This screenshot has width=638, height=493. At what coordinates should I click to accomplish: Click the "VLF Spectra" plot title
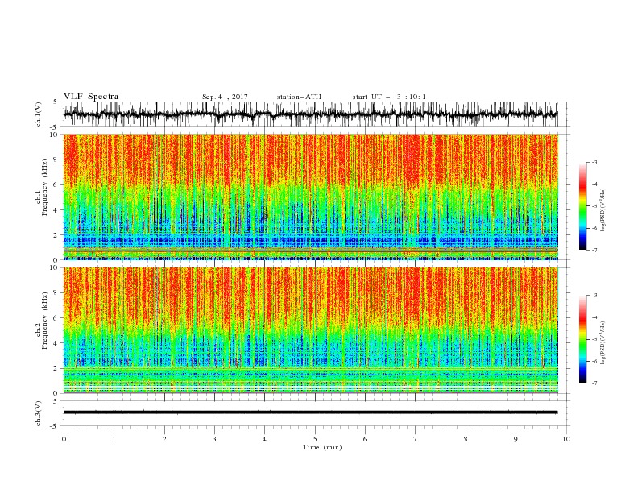click(x=91, y=97)
